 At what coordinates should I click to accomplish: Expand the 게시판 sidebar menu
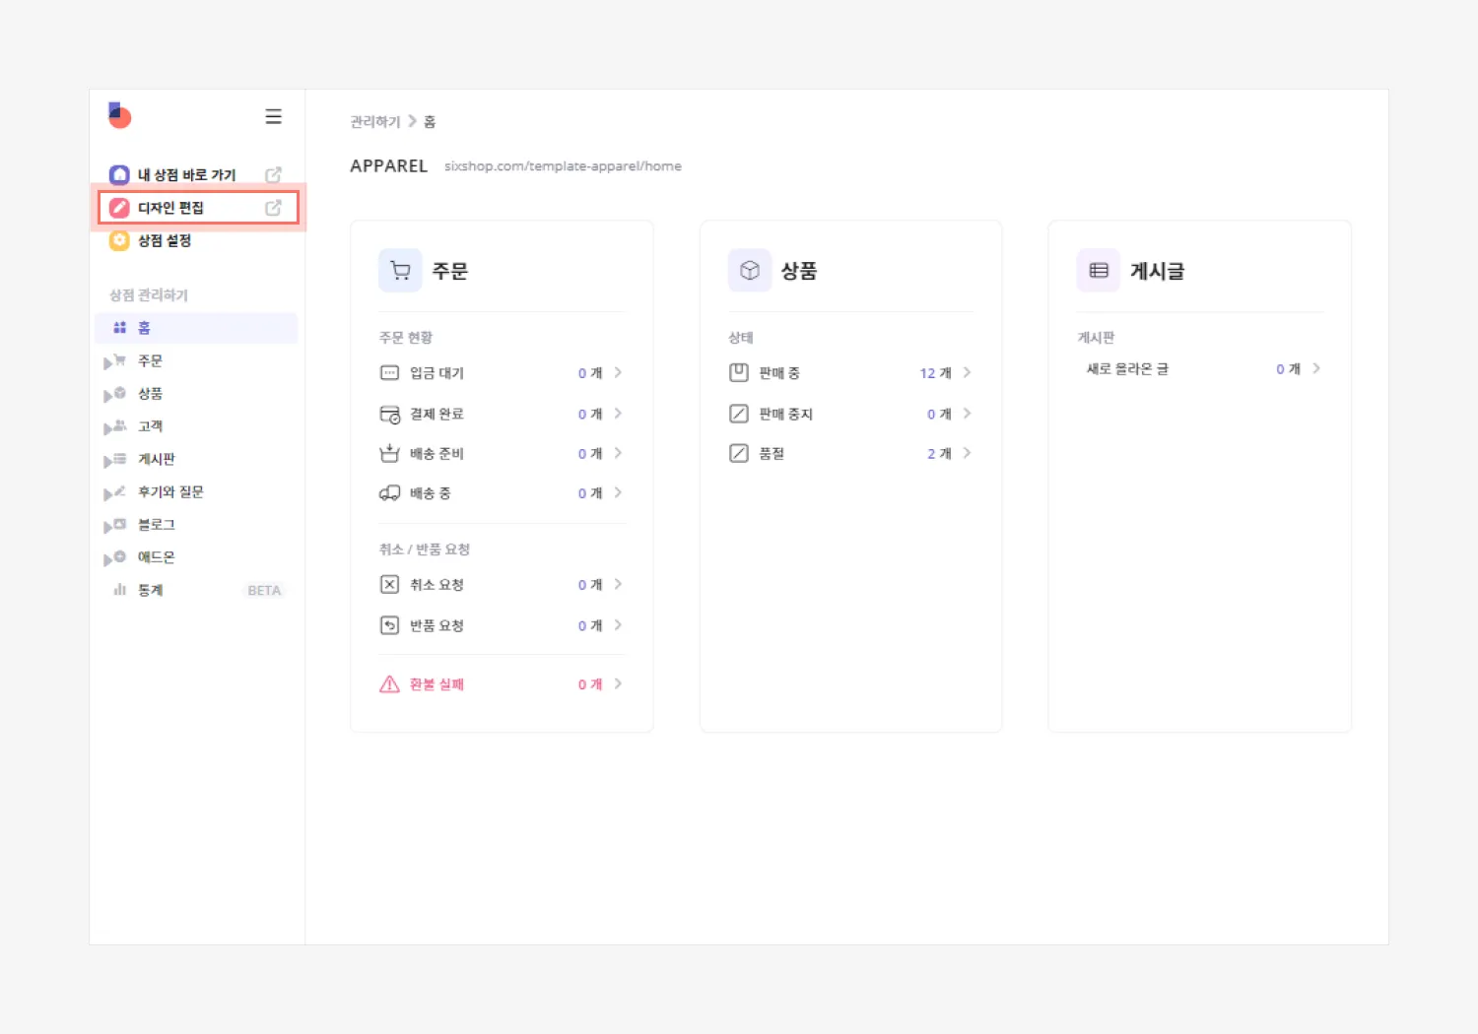(x=108, y=460)
